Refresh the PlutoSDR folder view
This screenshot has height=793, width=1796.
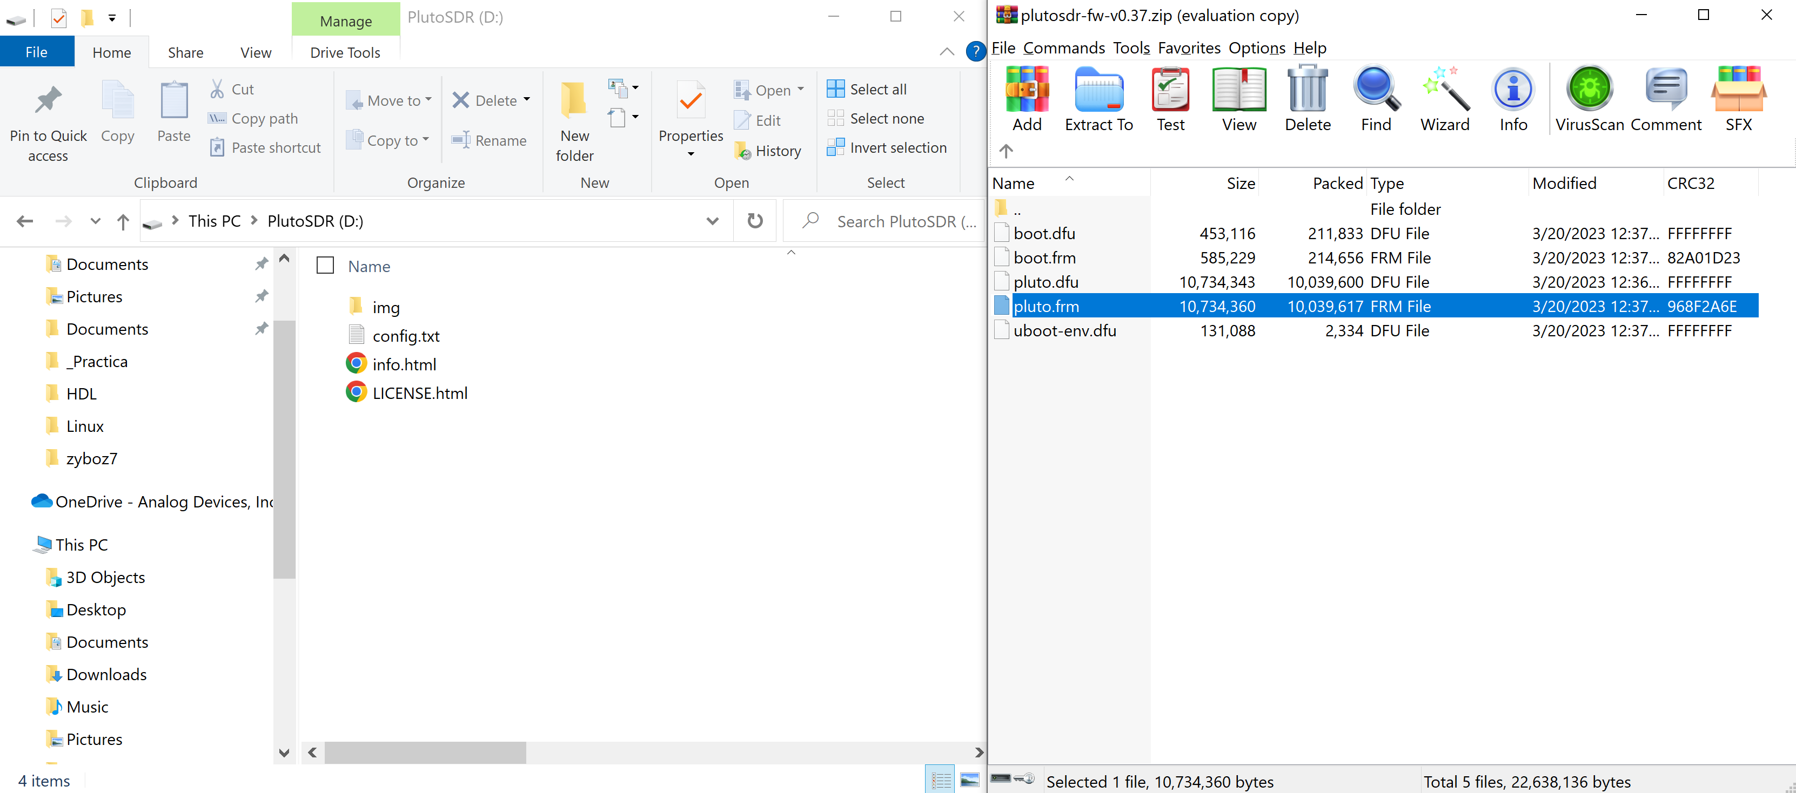tap(755, 221)
